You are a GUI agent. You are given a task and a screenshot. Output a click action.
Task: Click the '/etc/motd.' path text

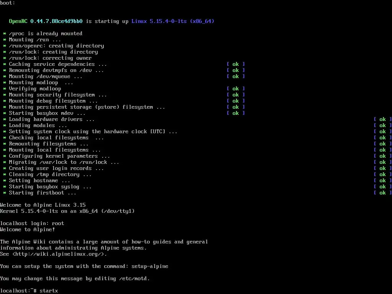(134, 279)
